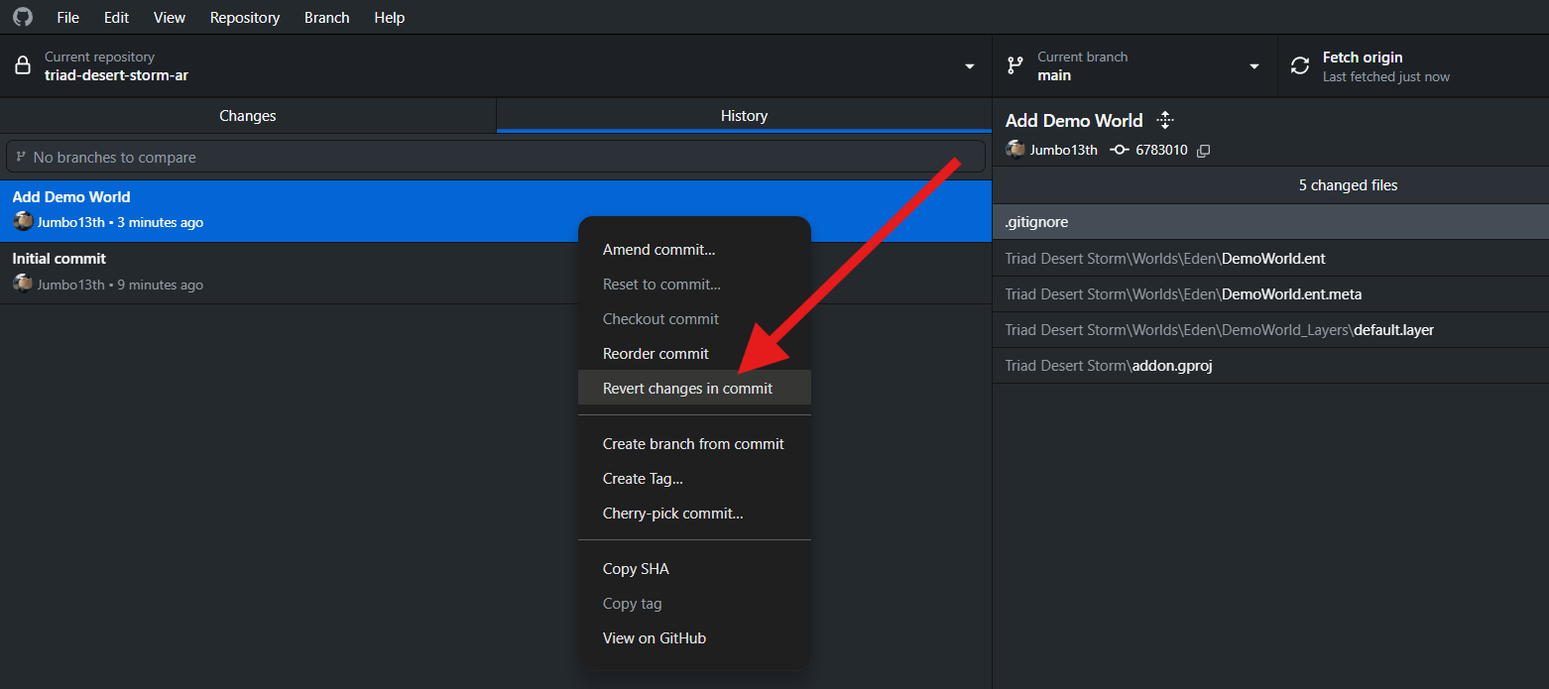Copy the 6783010 SHA using the copy icon
Screen dimensions: 1549x689
pyautogui.click(x=1204, y=151)
